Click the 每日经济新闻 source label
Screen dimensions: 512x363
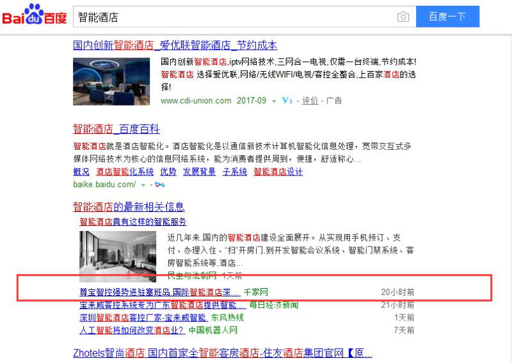274,305
